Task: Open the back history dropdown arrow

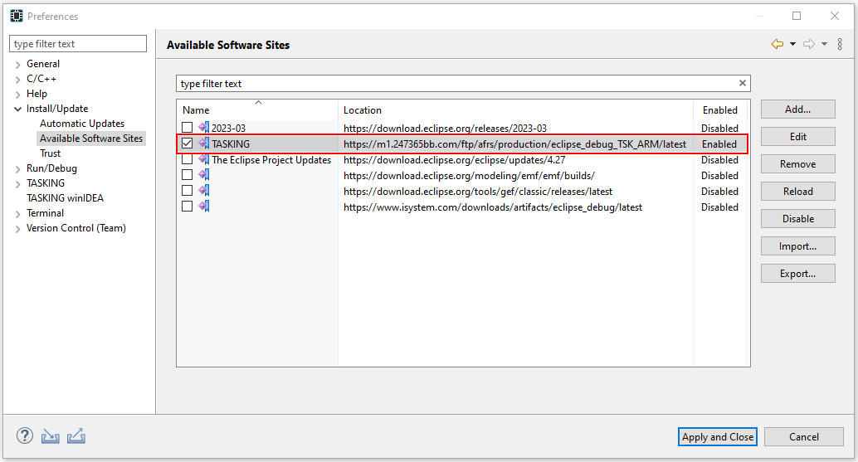Action: point(792,44)
